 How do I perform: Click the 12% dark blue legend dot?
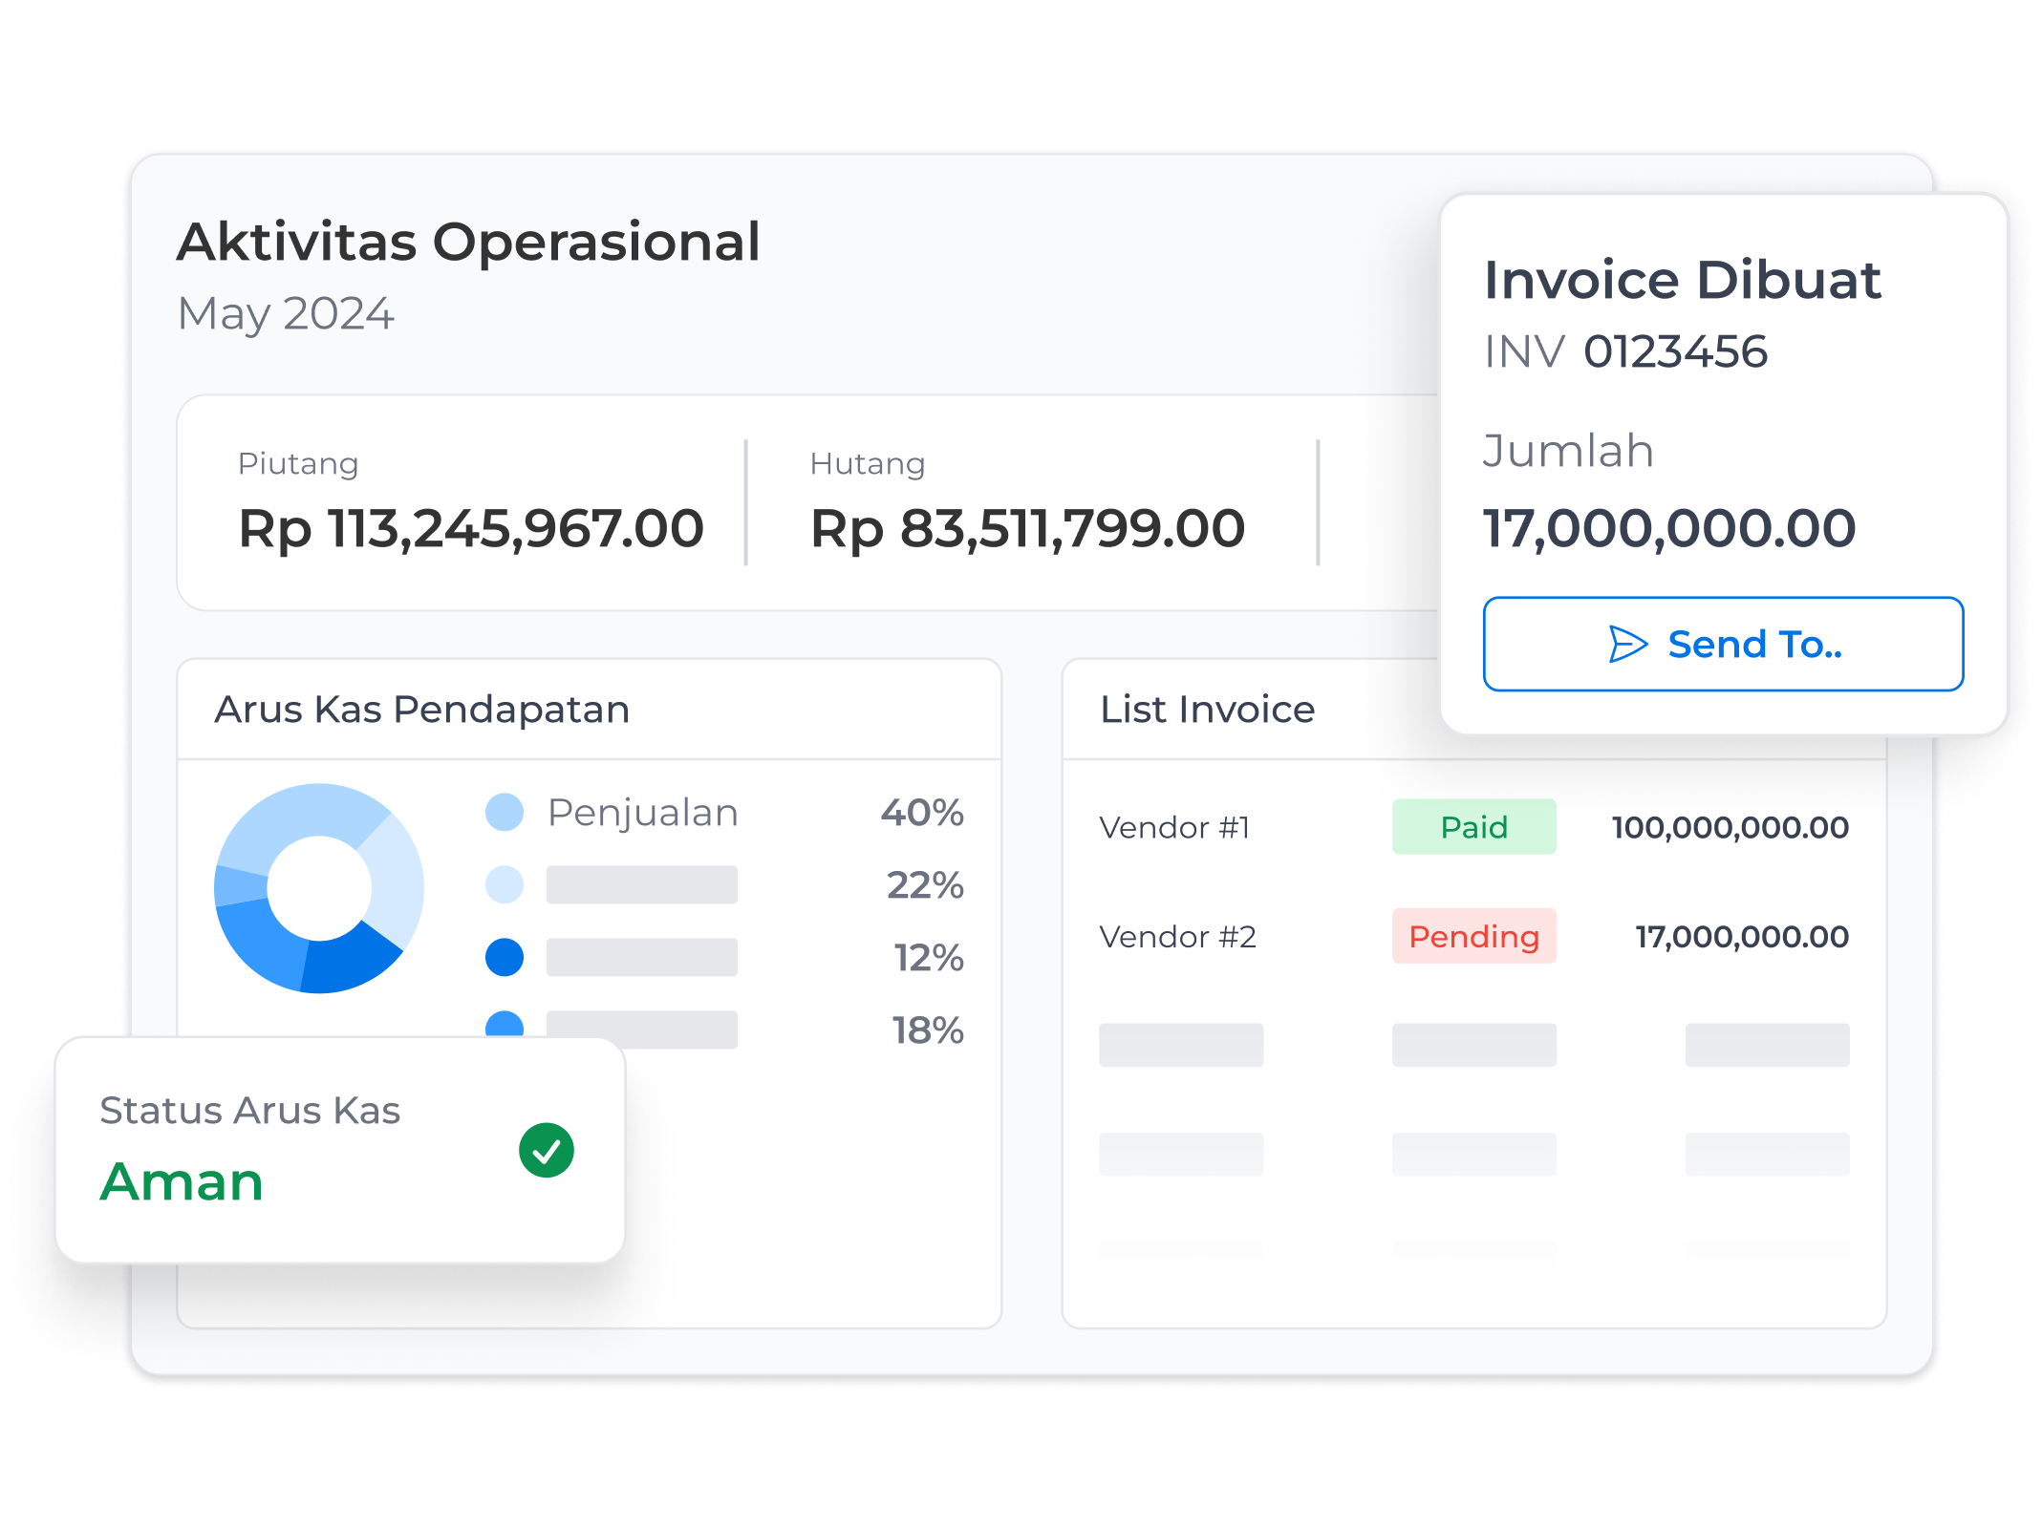pyautogui.click(x=505, y=957)
